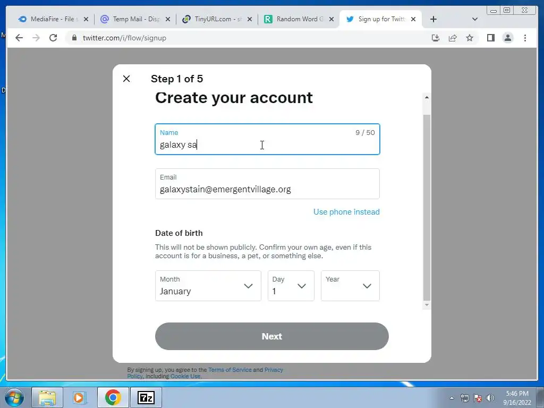The width and height of the screenshot is (544, 408).
Task: Switch to the TinyURL.com tab
Action: point(217,19)
